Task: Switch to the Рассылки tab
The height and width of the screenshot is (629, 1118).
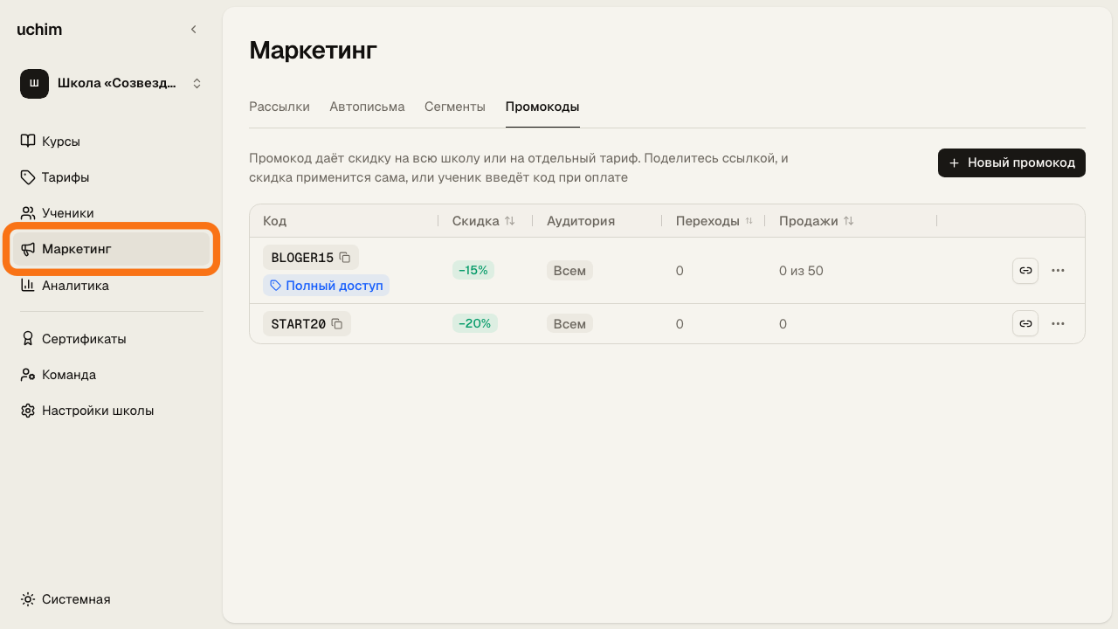Action: [x=279, y=107]
